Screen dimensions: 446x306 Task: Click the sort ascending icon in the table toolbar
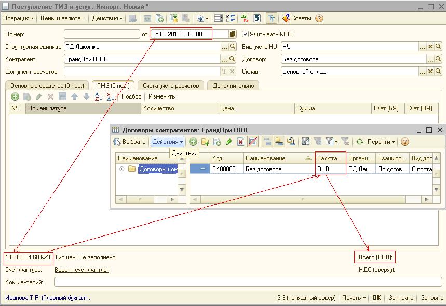click(x=99, y=96)
